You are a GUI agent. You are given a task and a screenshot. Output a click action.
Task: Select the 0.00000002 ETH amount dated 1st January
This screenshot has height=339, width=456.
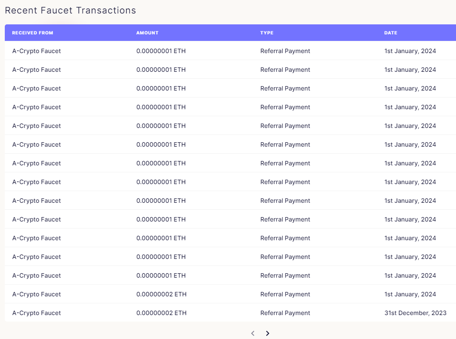(x=161, y=294)
